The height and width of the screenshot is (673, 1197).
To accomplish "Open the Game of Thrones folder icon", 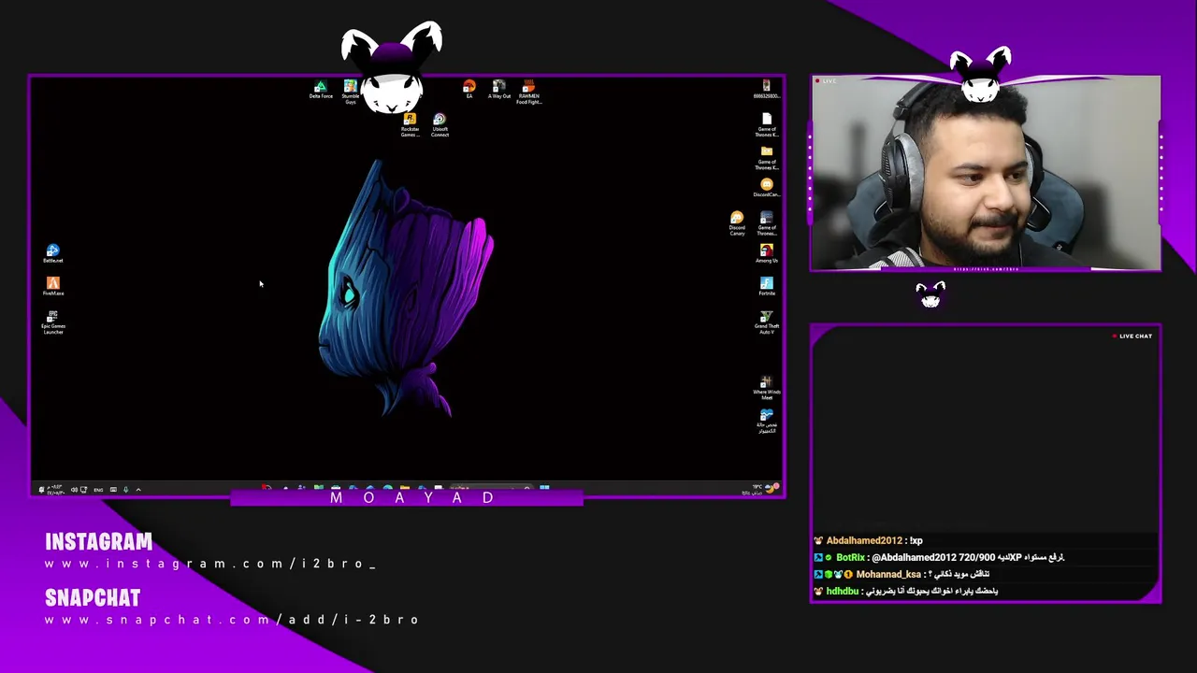I will tap(767, 158).
